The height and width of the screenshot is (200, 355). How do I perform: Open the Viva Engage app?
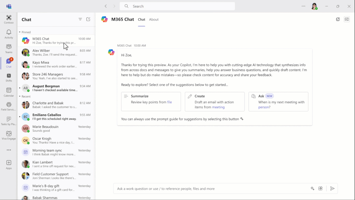point(9,136)
